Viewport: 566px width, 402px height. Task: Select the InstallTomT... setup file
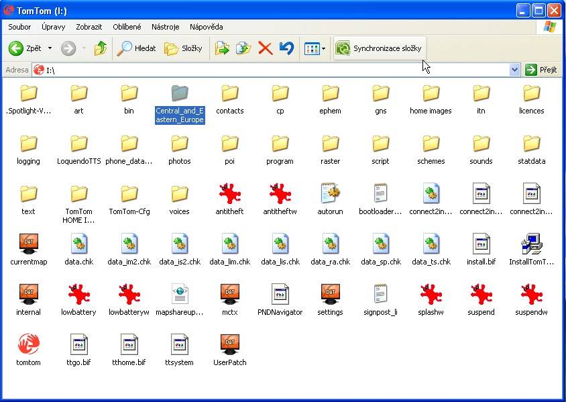click(x=531, y=250)
